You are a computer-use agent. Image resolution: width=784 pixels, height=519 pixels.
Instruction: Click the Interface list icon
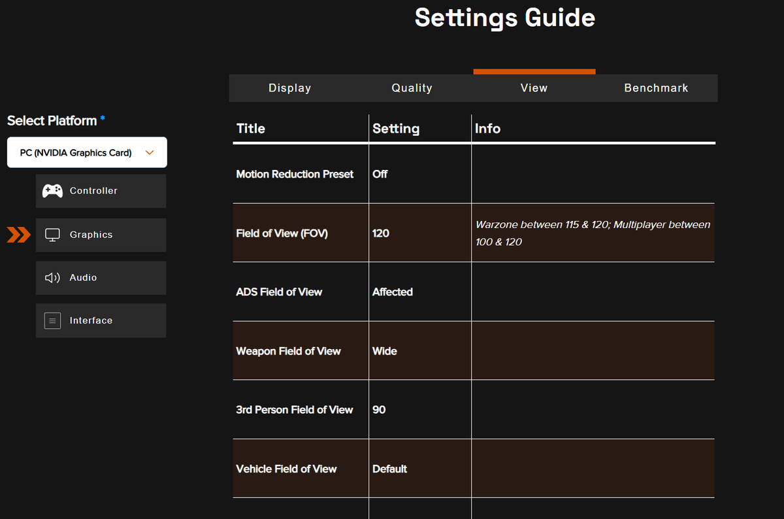click(52, 320)
